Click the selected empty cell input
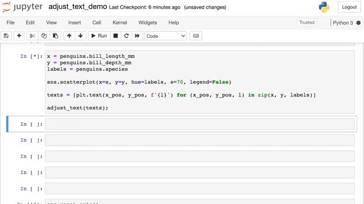The image size is (364, 204). [x=200, y=124]
